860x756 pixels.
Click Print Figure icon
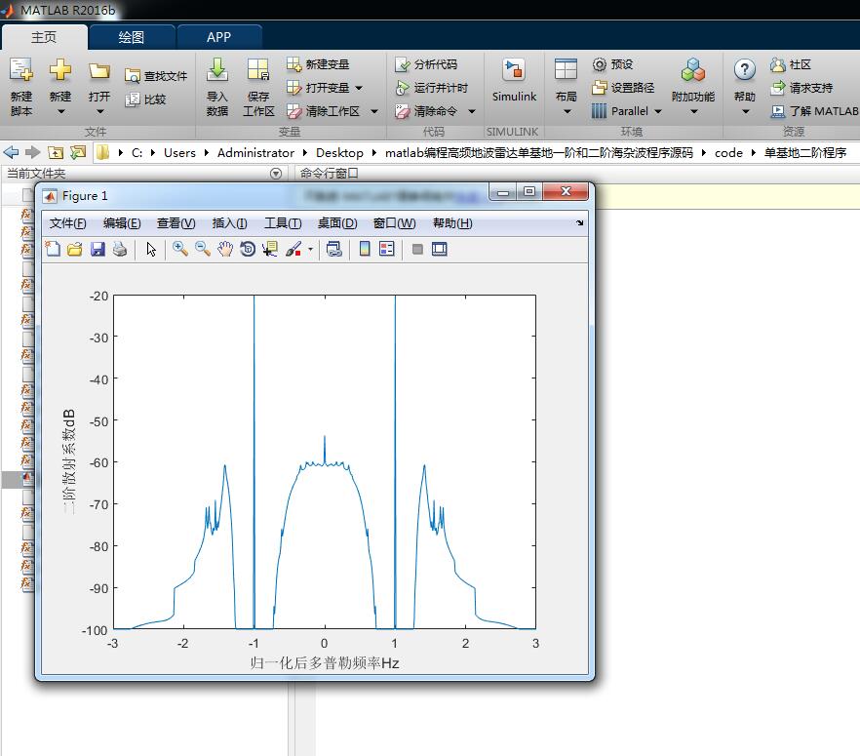coord(120,249)
